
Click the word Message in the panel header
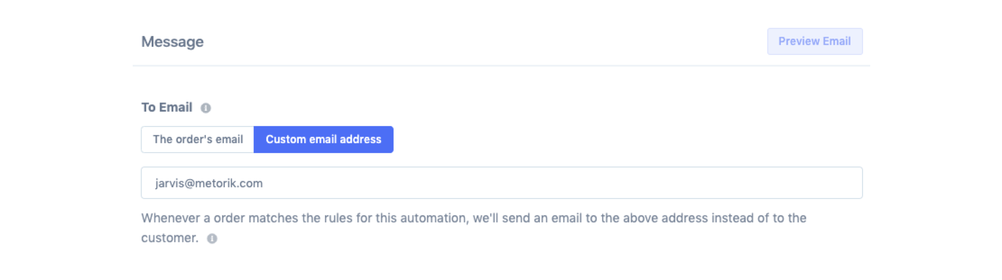pos(172,42)
